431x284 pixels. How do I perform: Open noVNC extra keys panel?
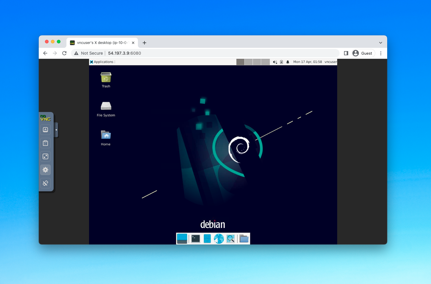[x=46, y=130]
